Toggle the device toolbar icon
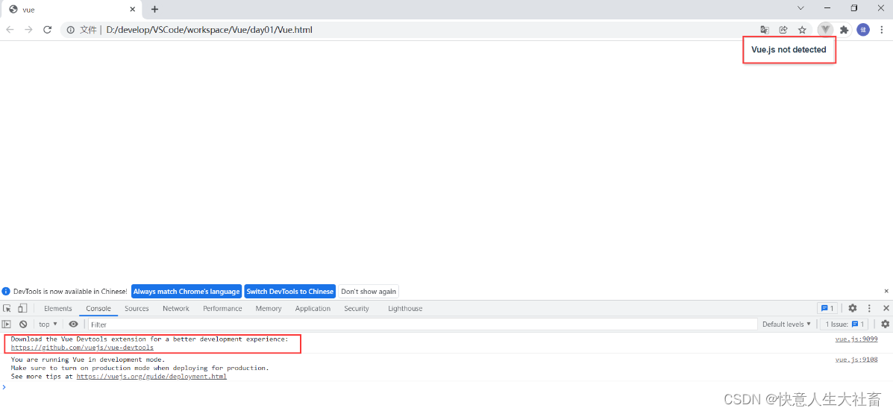Image resolution: width=893 pixels, height=414 pixels. [x=22, y=308]
